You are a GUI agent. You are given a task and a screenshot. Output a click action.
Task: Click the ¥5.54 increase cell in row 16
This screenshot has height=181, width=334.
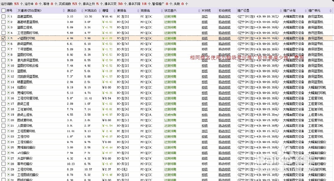107,98
